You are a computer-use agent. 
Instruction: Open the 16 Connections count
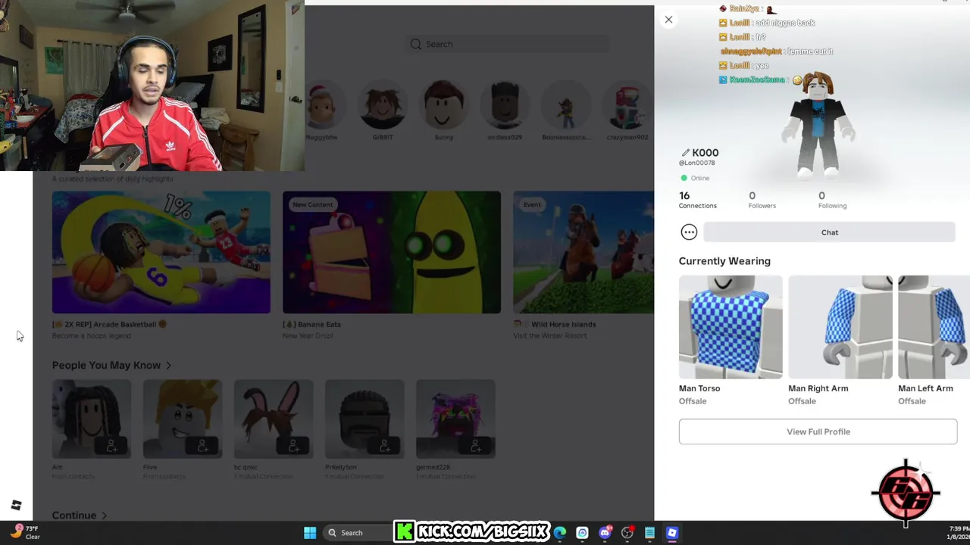pyautogui.click(x=697, y=200)
